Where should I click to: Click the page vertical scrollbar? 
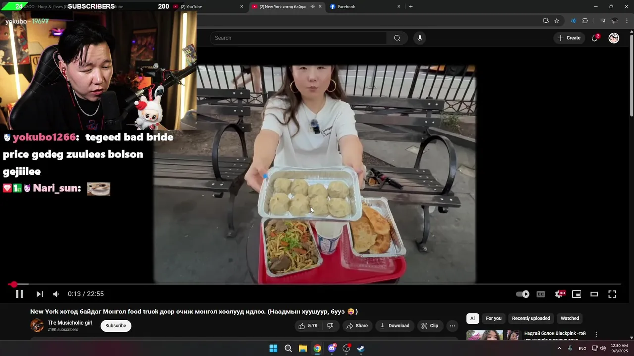click(631, 75)
